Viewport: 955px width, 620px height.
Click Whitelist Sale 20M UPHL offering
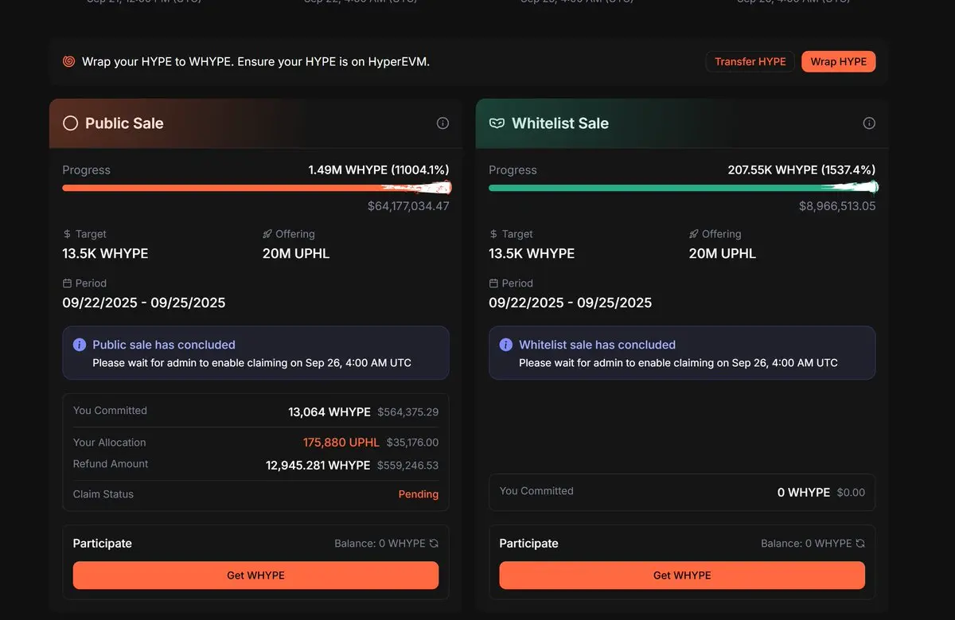[723, 254]
